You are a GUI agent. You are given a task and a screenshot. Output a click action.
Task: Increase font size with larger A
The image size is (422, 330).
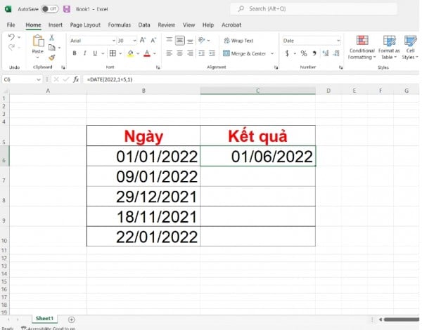[x=143, y=40]
